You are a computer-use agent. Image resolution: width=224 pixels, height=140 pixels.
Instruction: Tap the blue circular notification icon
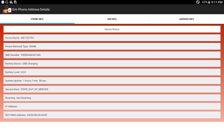coord(3,2)
